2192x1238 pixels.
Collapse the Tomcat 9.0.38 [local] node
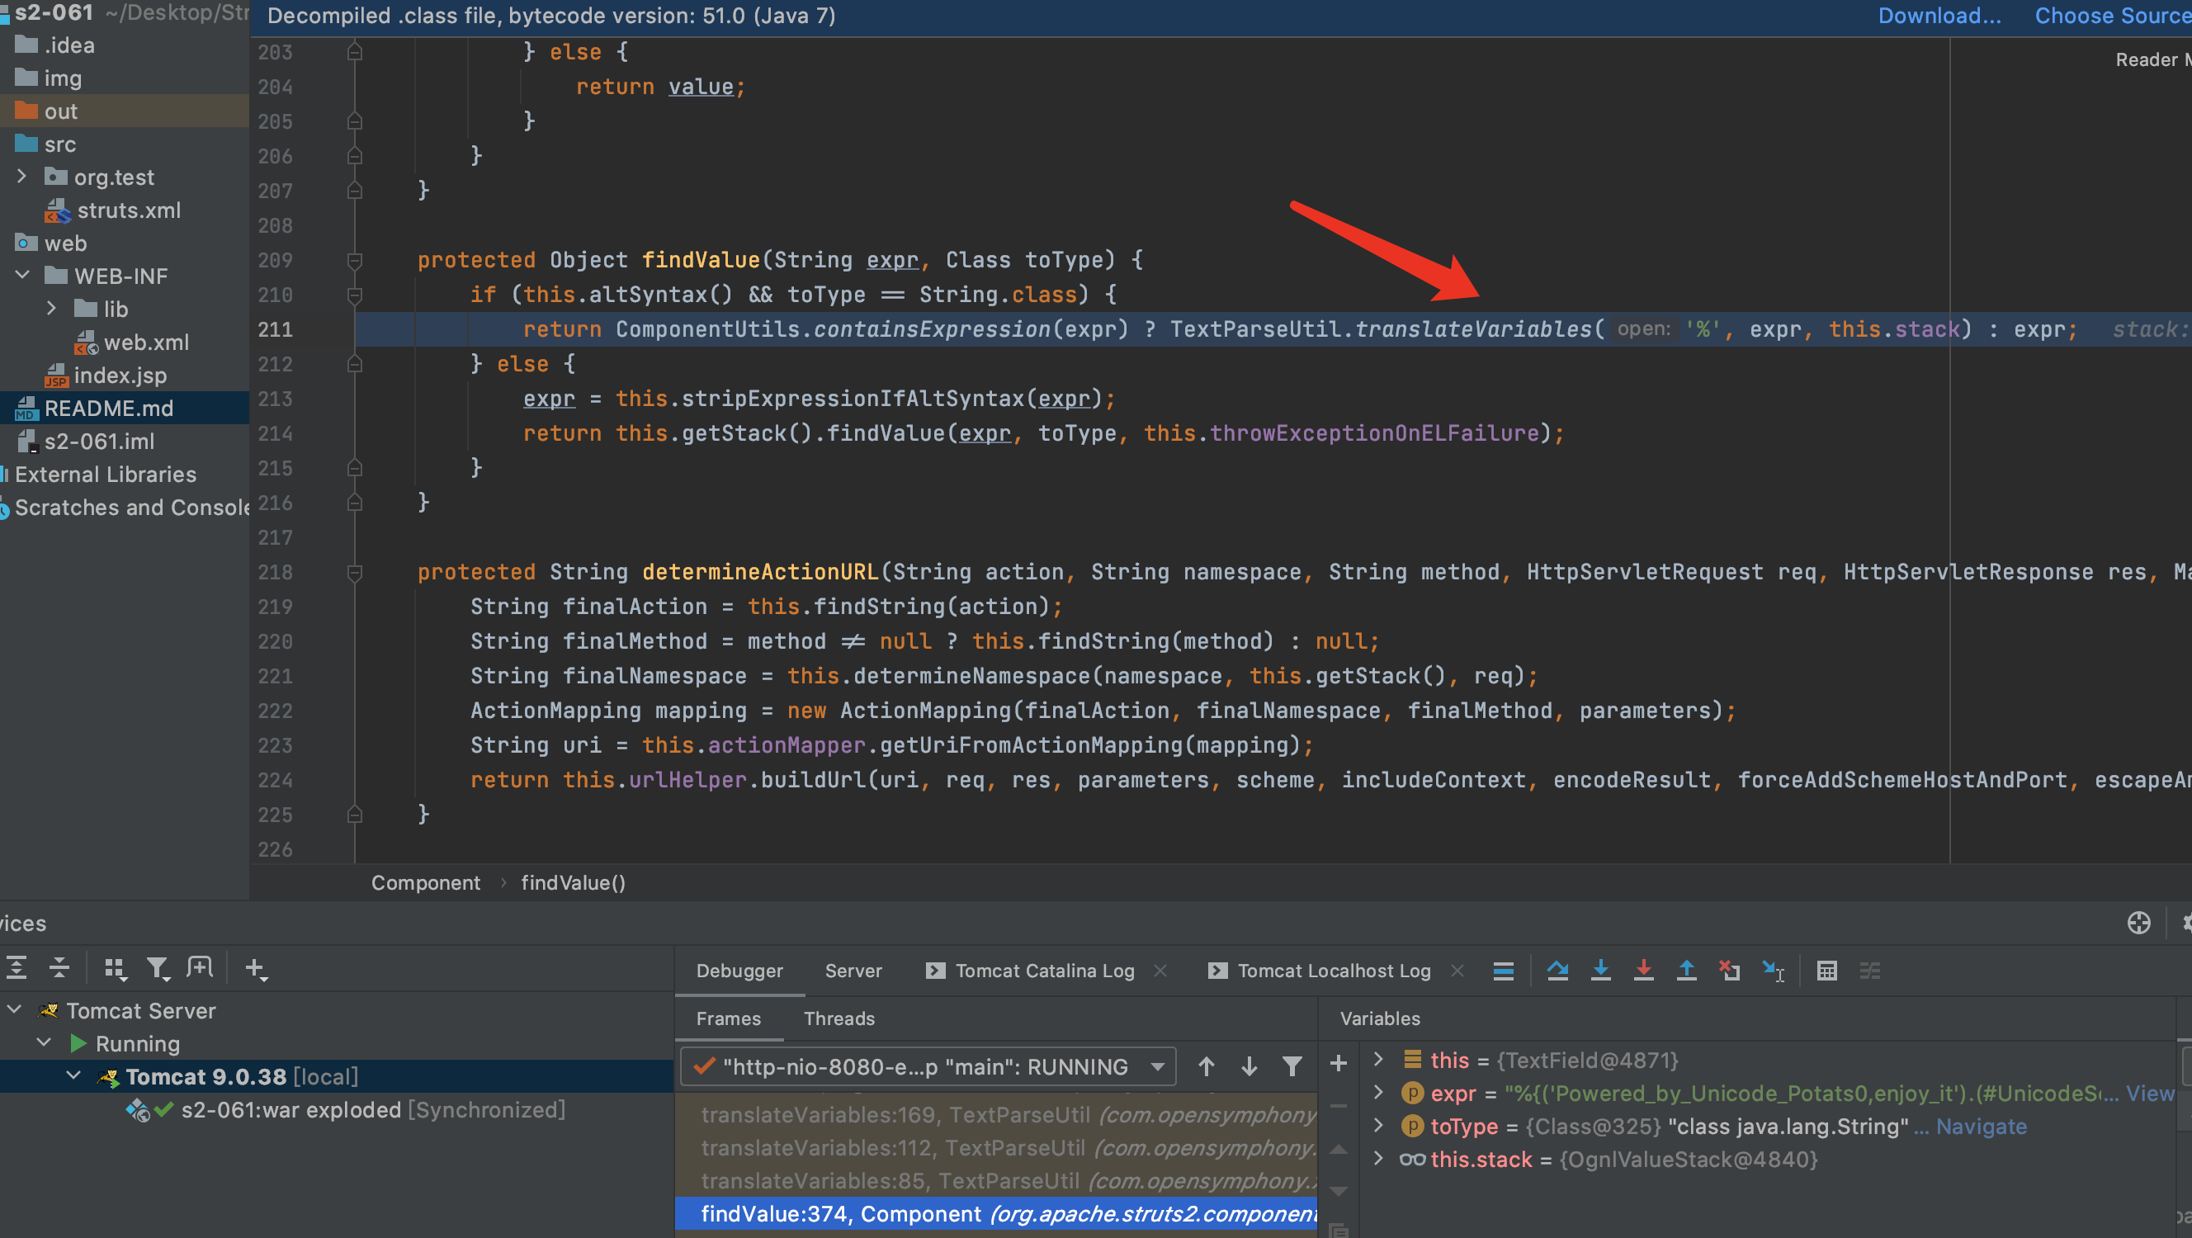click(x=74, y=1075)
